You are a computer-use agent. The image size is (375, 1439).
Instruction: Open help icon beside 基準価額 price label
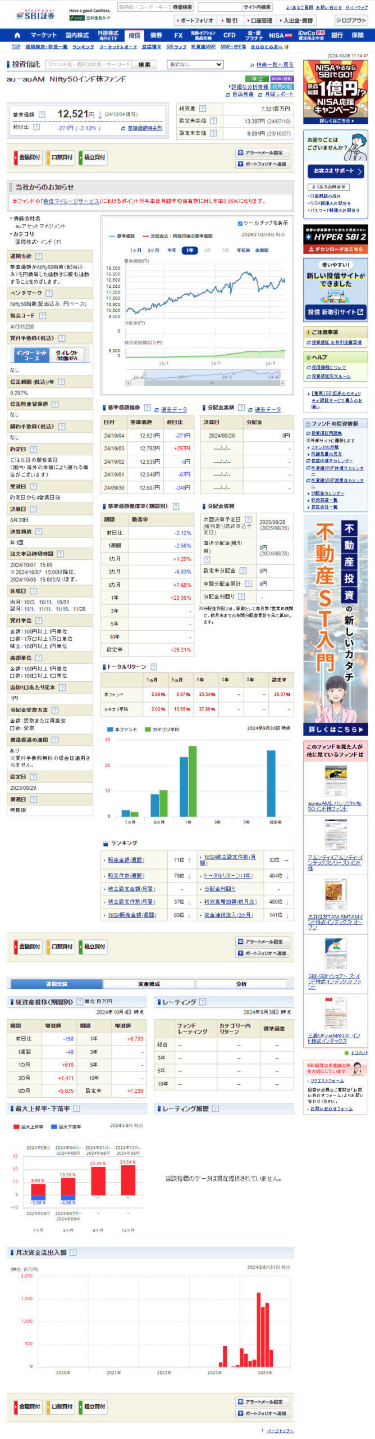pos(42,115)
